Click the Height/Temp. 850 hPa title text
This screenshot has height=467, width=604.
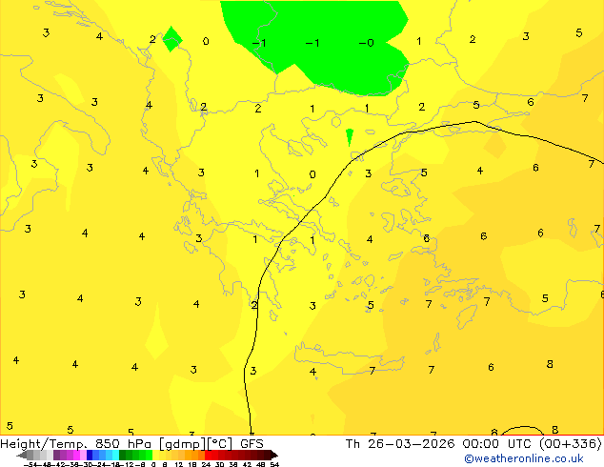75,444
